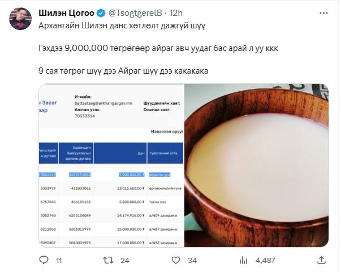Open Шилэн Цогоо profile avatar
This screenshot has height=272, width=341.
coord(20,19)
